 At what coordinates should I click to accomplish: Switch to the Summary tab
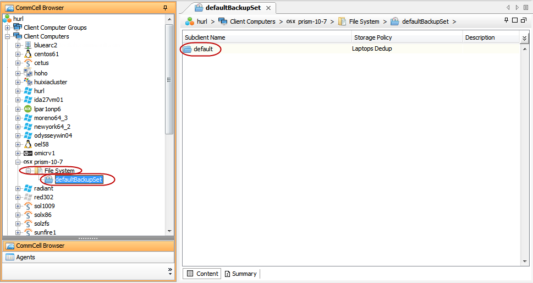click(x=240, y=274)
